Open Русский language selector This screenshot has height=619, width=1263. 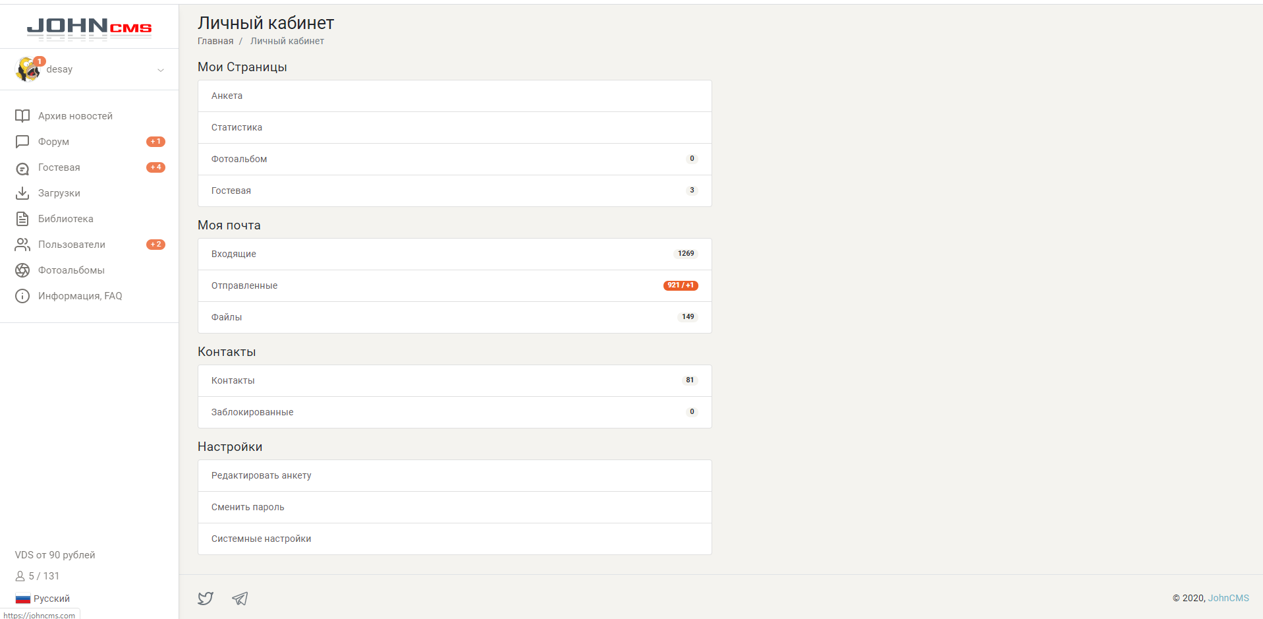pos(43,599)
